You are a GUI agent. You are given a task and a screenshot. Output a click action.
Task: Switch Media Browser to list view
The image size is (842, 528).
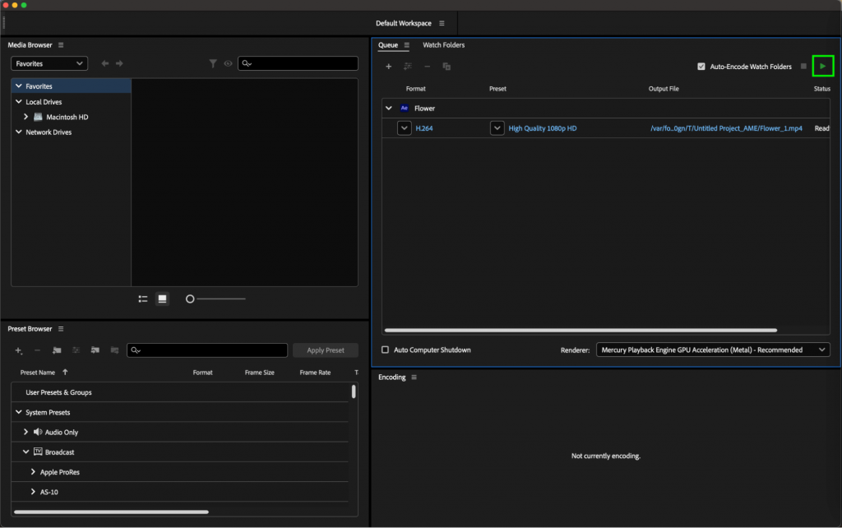(142, 299)
